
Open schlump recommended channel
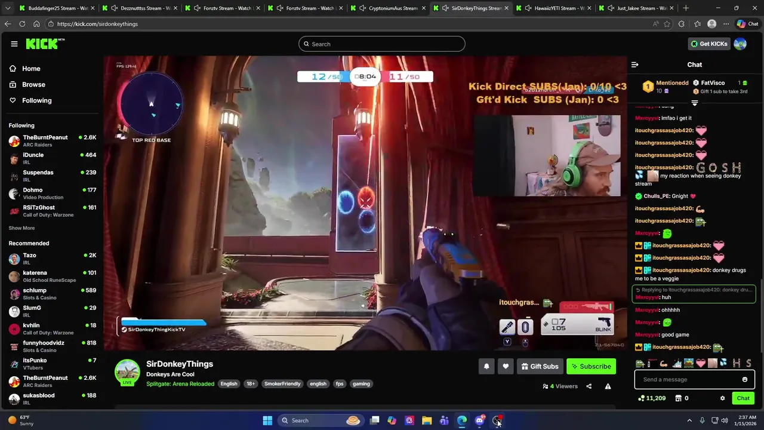[x=52, y=294]
